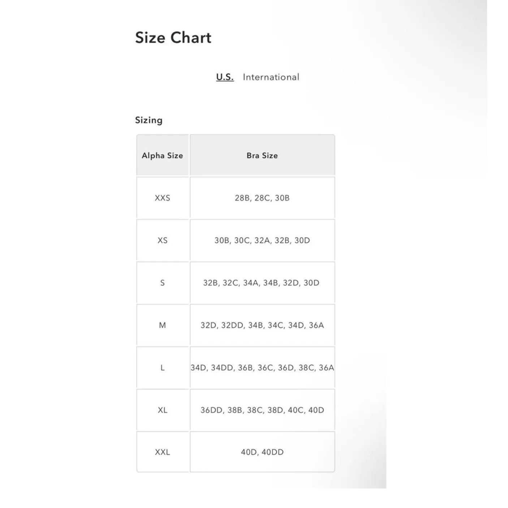Click the Bra Size column header

262,155
